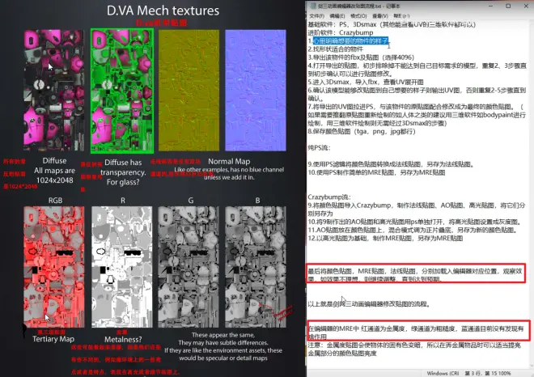Viewport: 534px width, 377px height.
Task: Click line '12.以高光贴图为基础'
Action: tap(385, 239)
